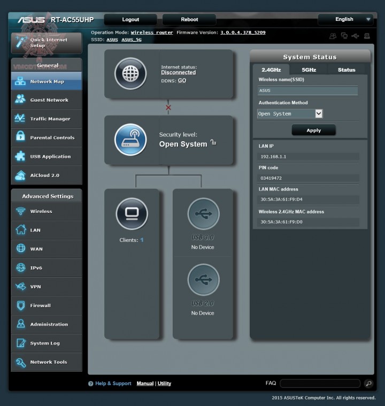Image resolution: width=385 pixels, height=406 pixels.
Task: Click the Quick Internet Setup button
Action: (x=47, y=42)
